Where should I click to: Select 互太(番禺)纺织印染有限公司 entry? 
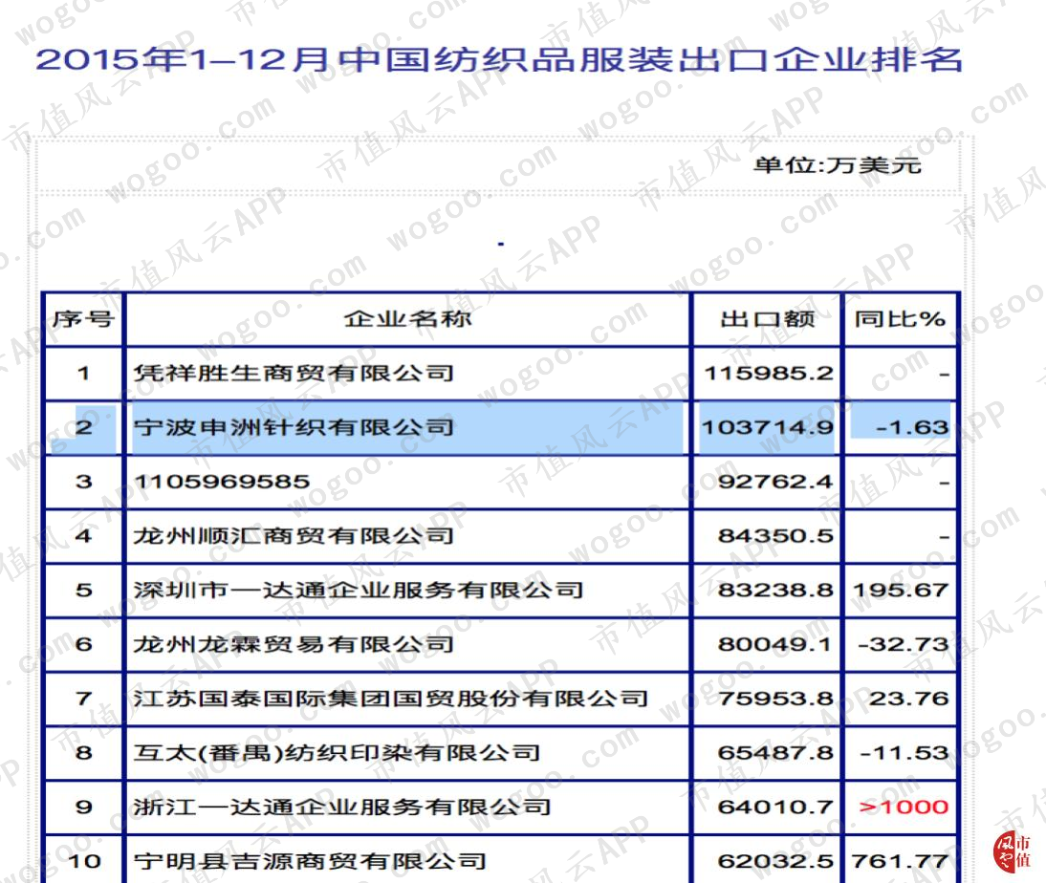pyautogui.click(x=337, y=753)
